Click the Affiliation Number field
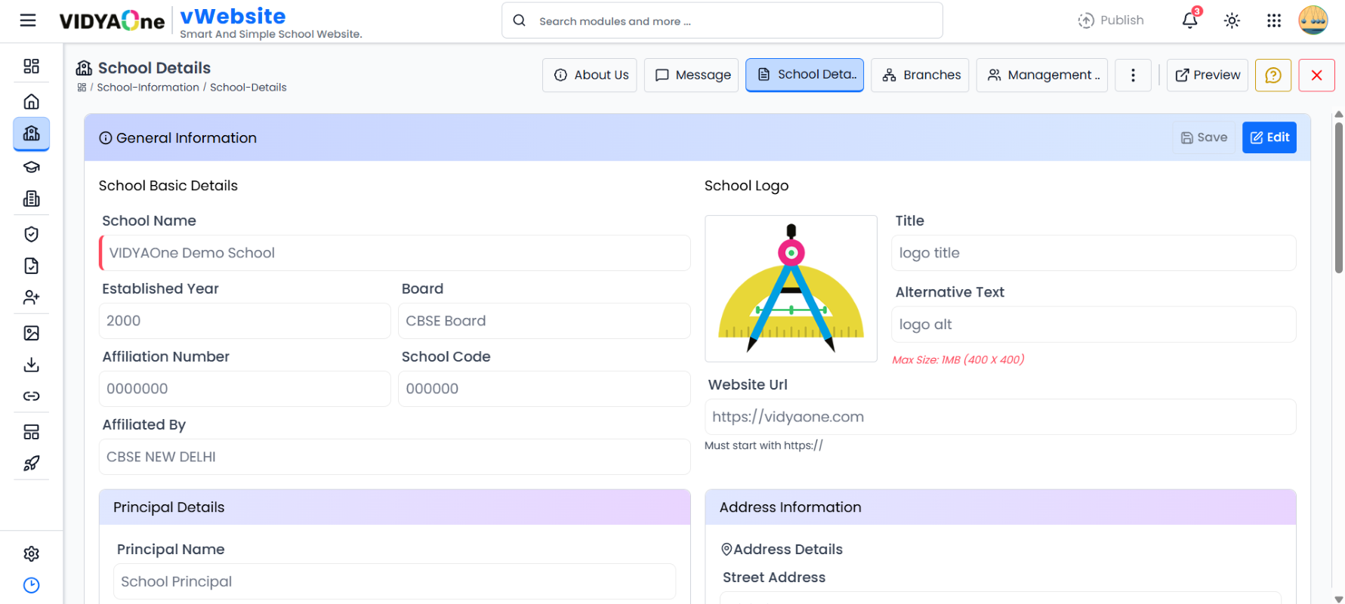This screenshot has height=604, width=1345. [245, 389]
